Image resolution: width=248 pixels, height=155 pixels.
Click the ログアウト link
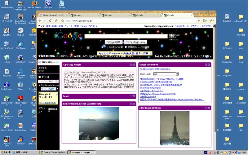[206, 26]
